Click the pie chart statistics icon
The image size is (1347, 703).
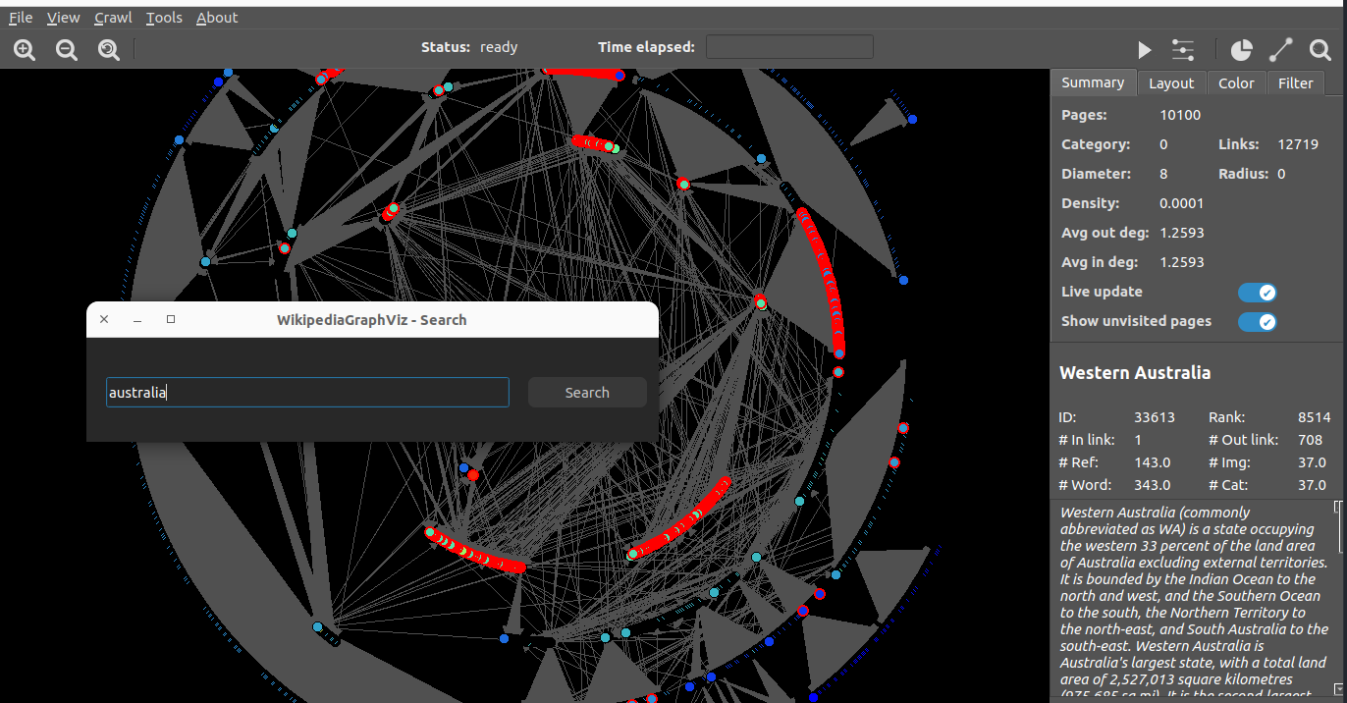(x=1242, y=49)
